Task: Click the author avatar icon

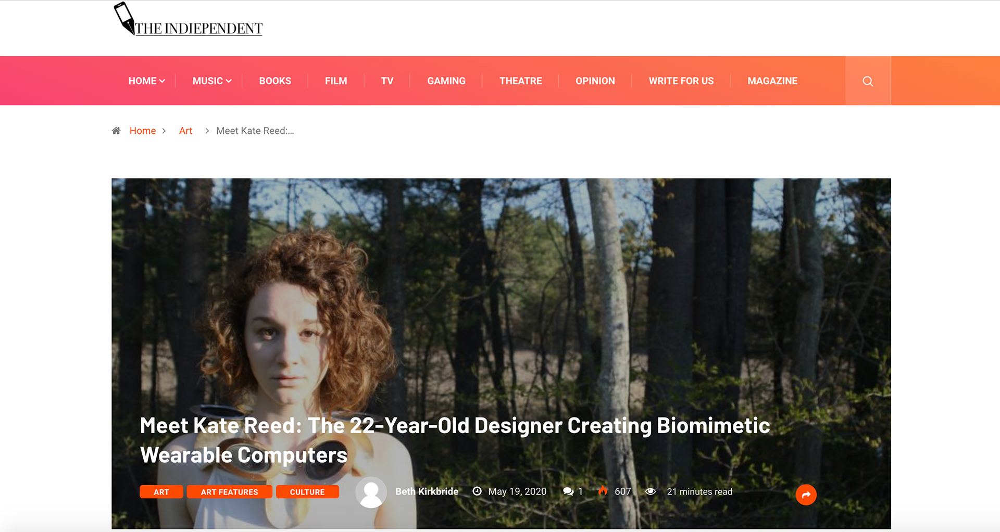Action: (x=371, y=492)
